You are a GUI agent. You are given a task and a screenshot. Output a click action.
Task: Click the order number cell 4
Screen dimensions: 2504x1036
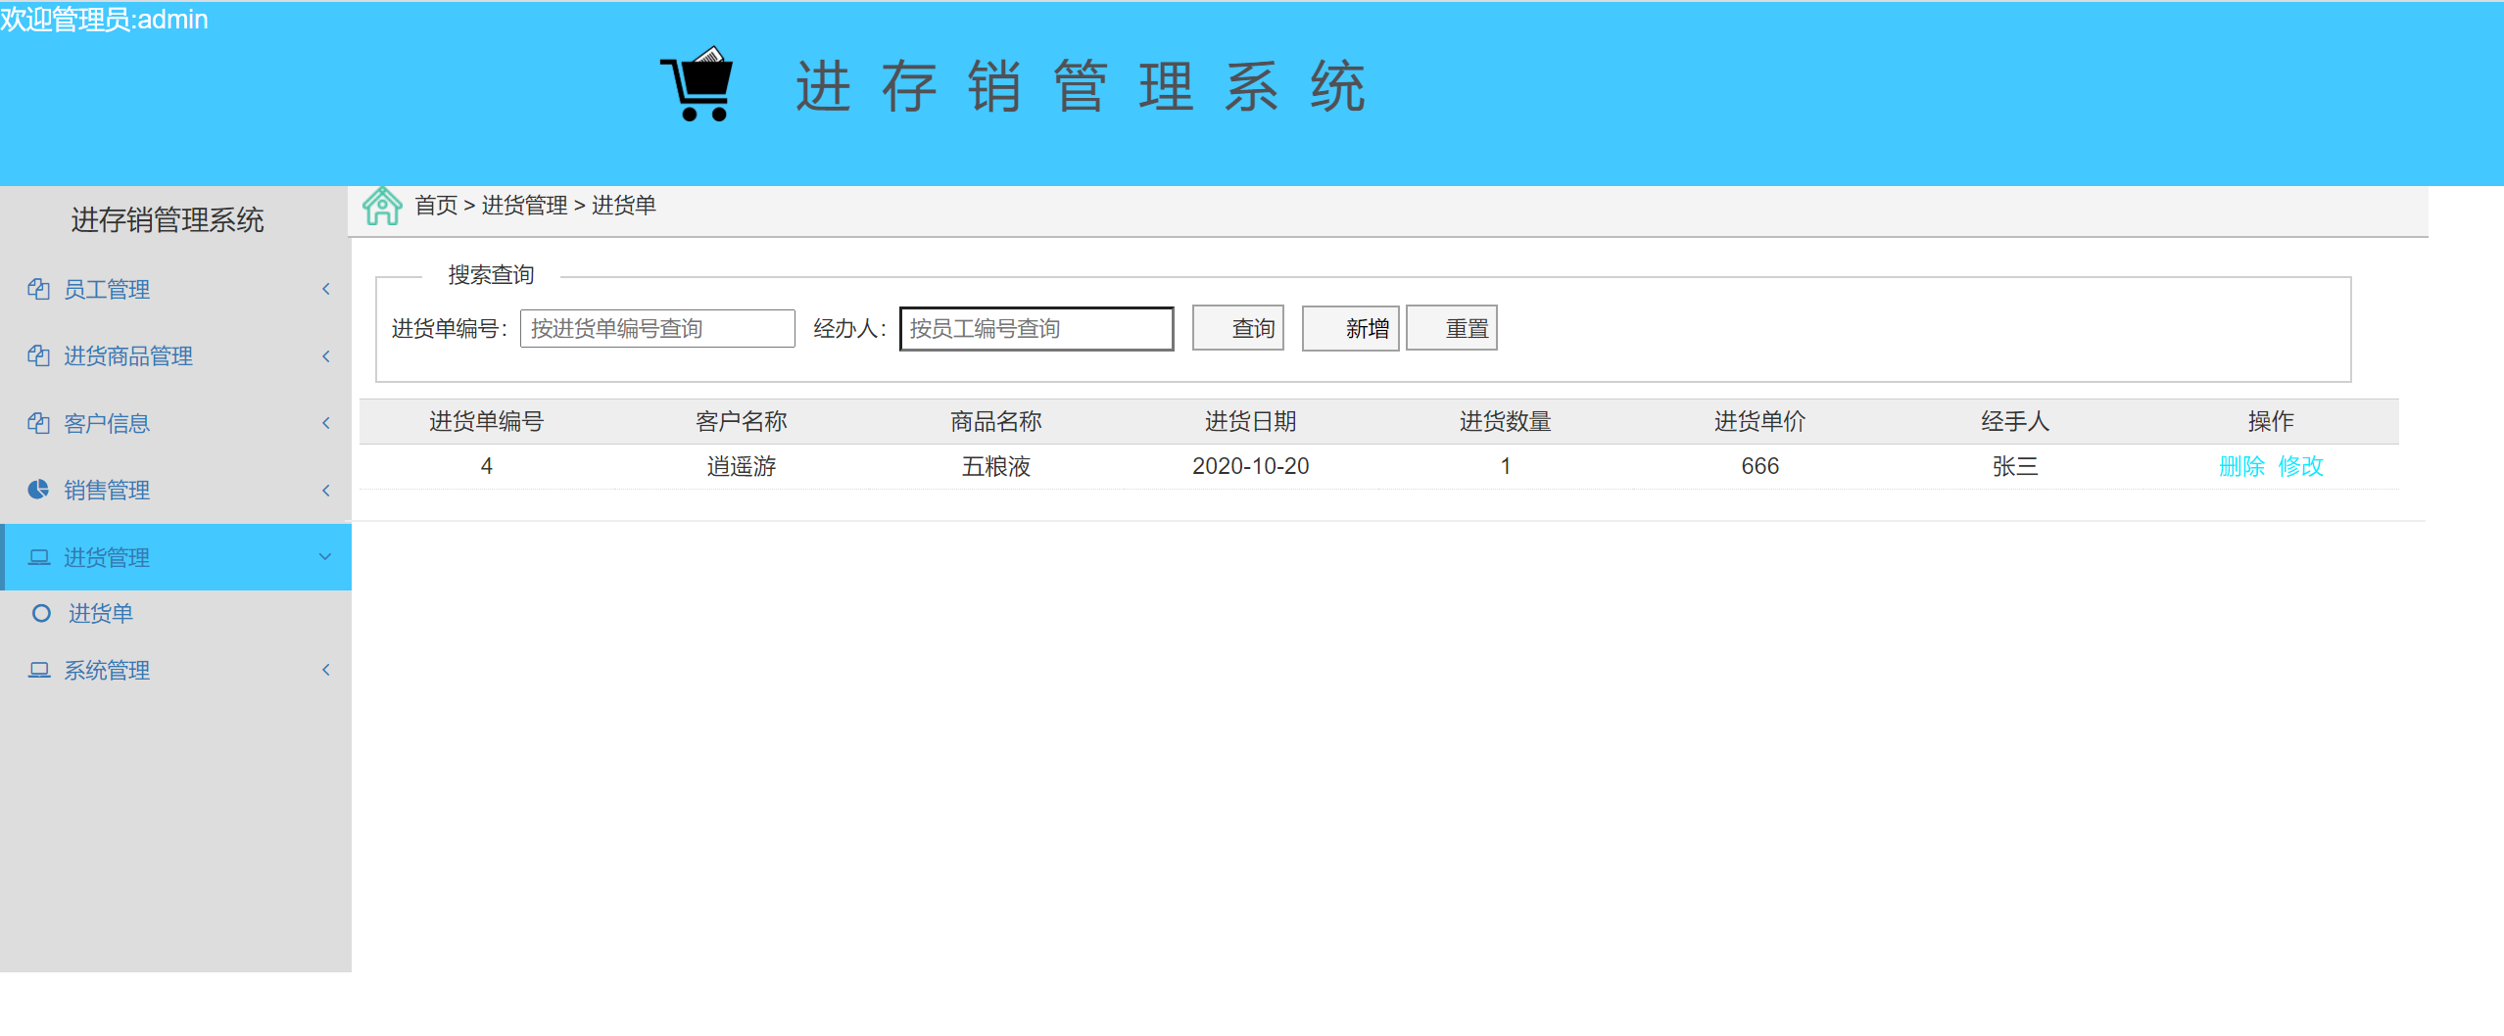click(486, 466)
